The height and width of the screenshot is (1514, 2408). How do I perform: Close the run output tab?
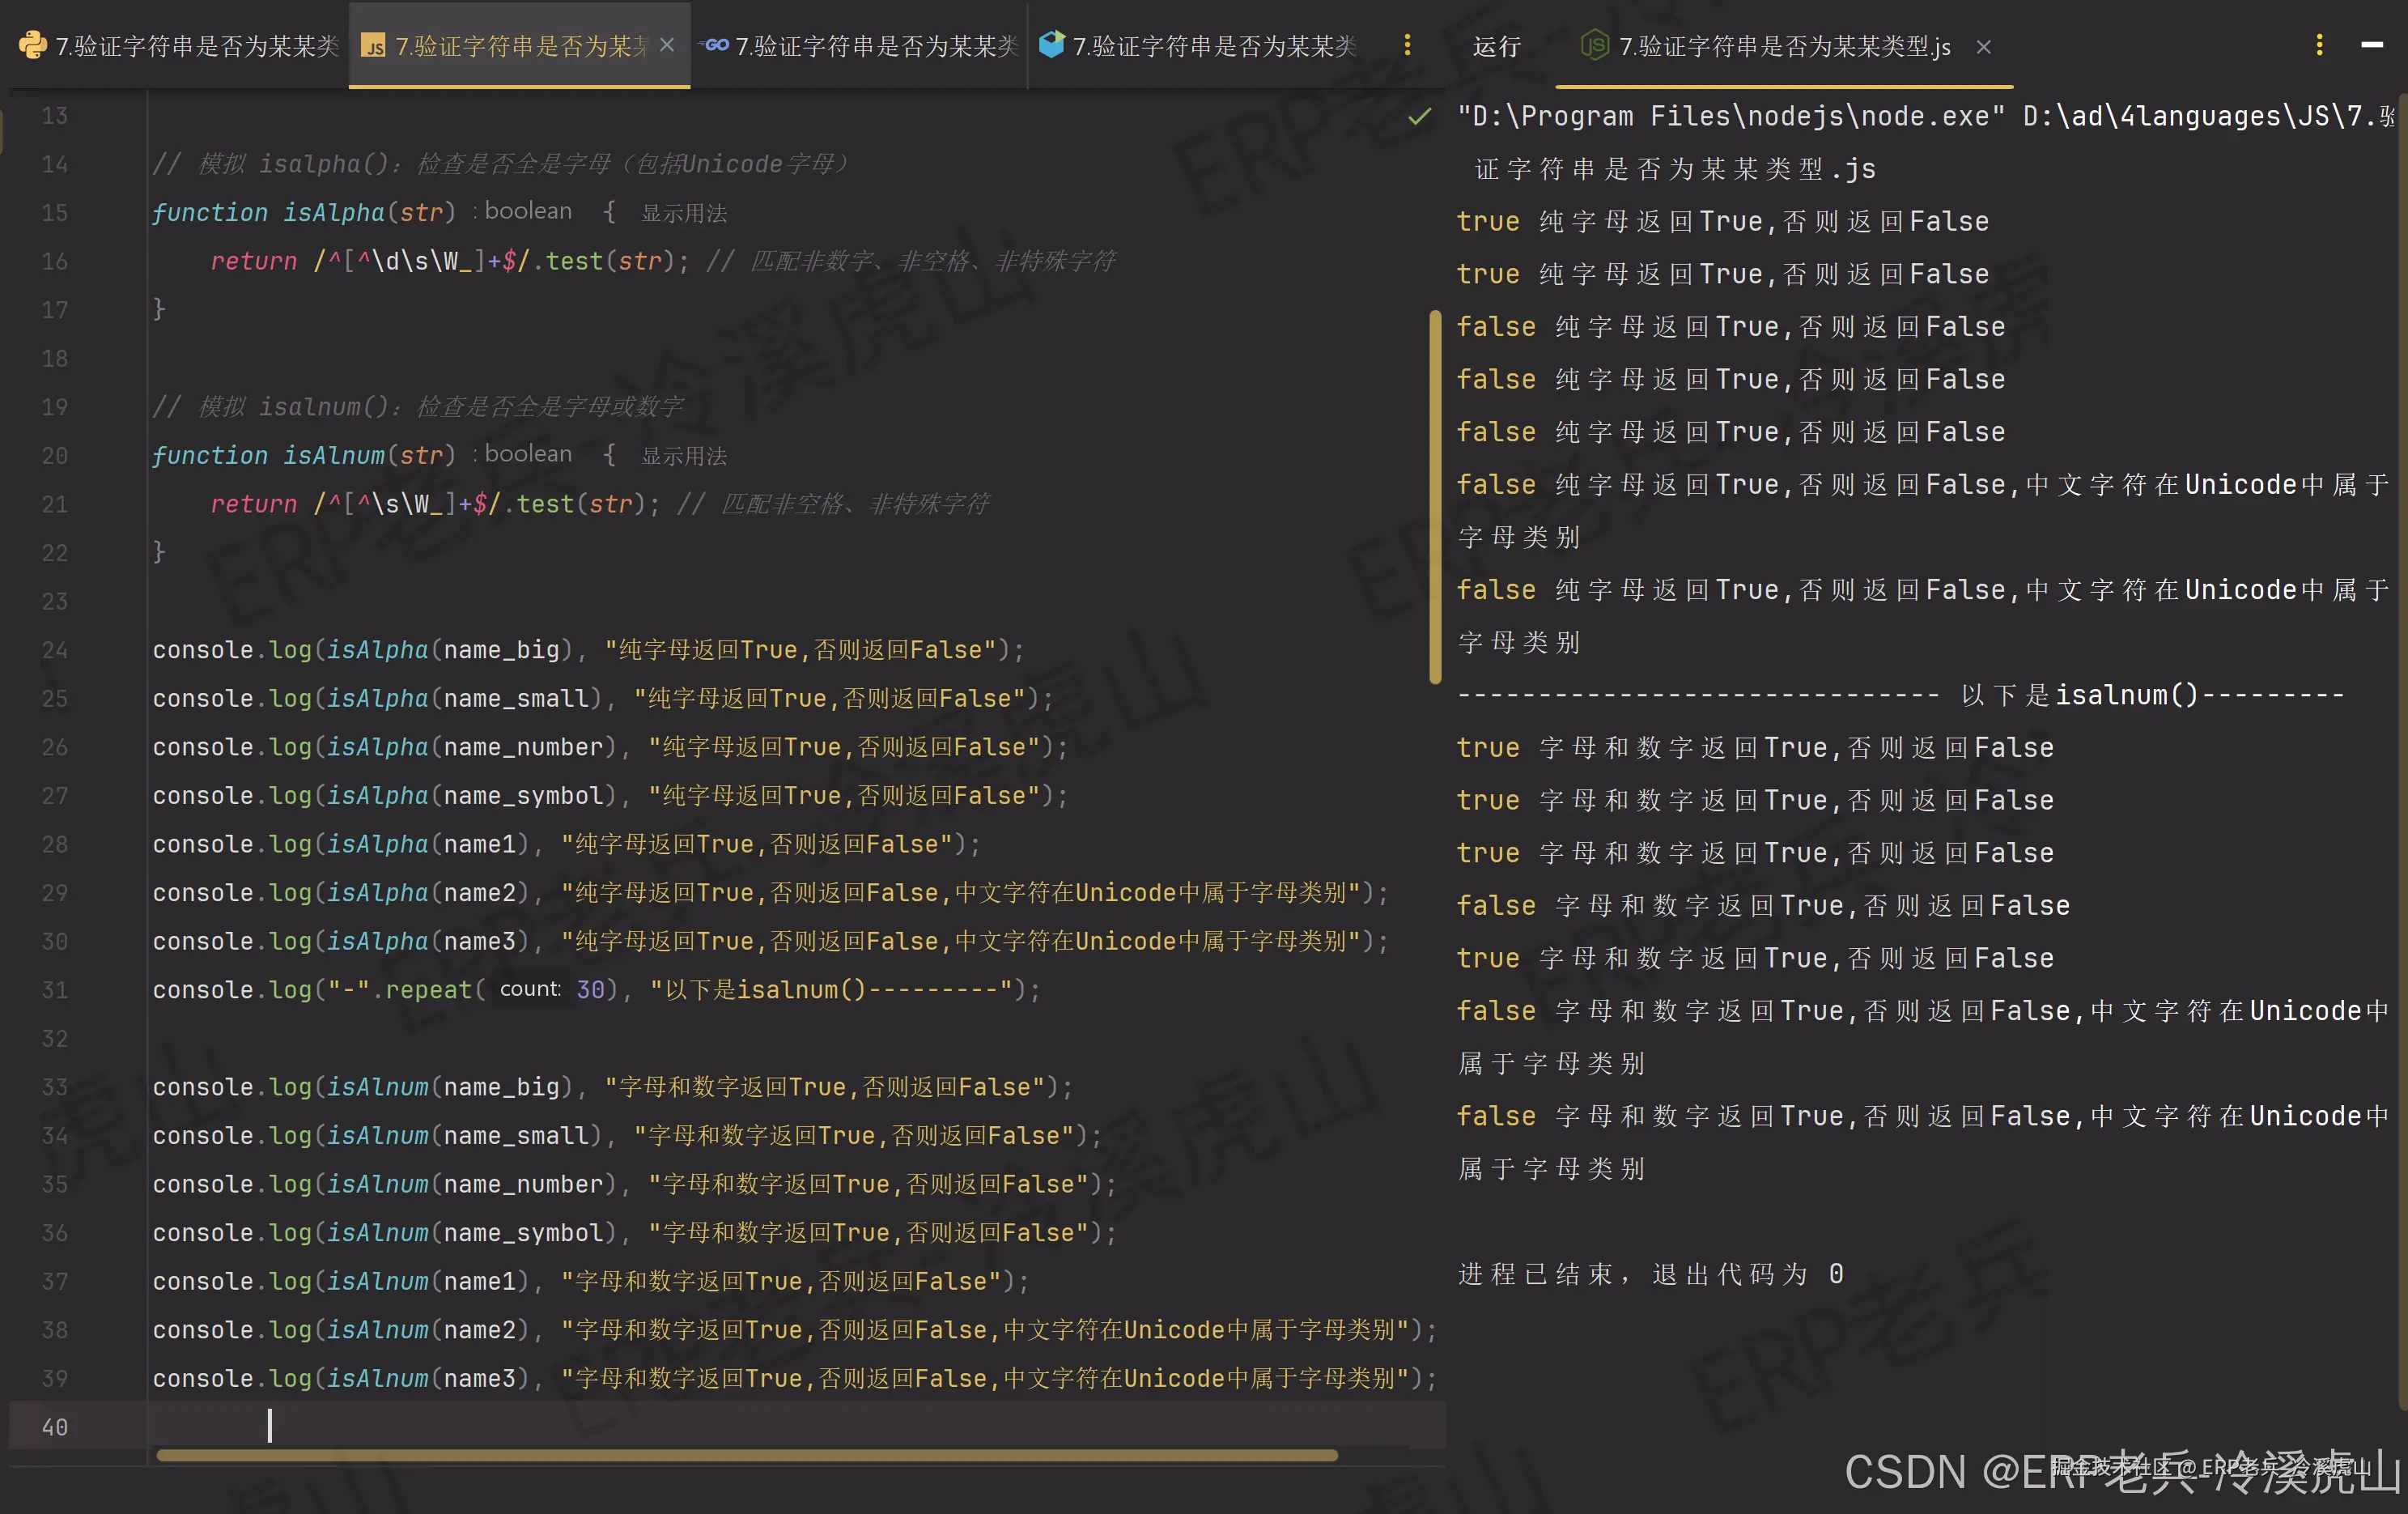(x=1983, y=47)
